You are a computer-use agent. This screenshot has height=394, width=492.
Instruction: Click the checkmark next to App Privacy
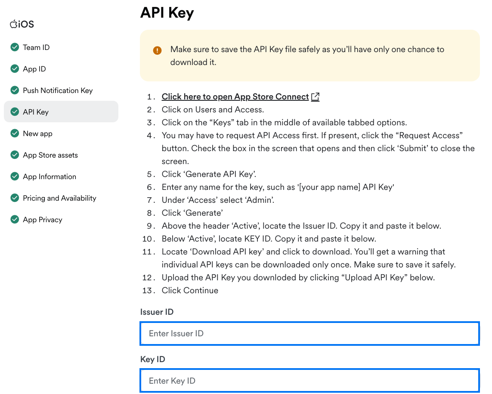(15, 220)
